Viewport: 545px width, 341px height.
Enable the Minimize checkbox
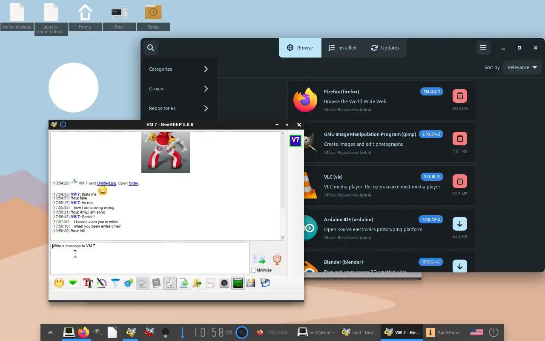pyautogui.click(x=254, y=271)
